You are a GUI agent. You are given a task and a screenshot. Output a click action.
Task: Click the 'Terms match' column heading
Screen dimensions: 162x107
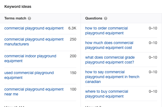click(15, 18)
